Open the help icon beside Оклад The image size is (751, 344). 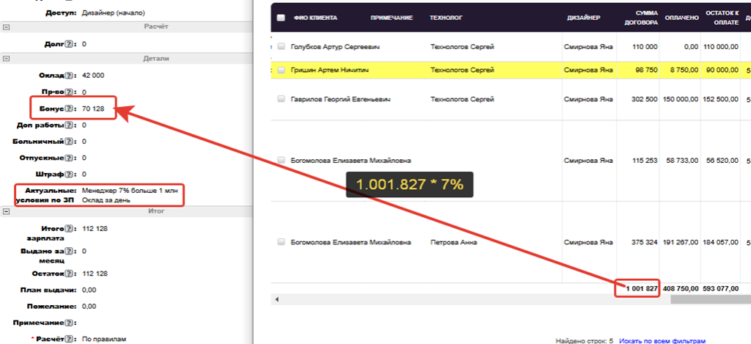click(70, 76)
